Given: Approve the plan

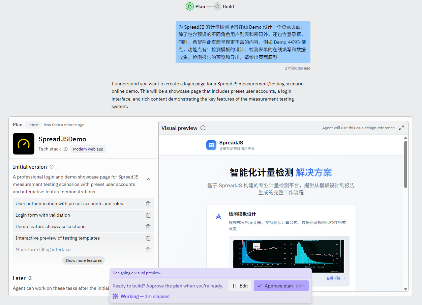Looking at the screenshot, I should click(x=281, y=286).
